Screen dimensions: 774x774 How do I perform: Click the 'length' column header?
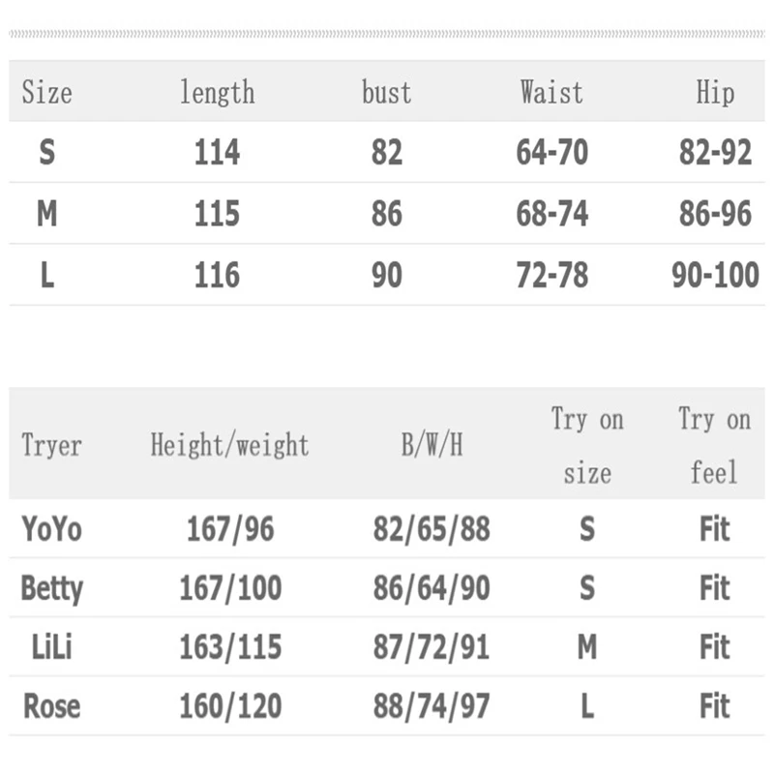(x=217, y=93)
